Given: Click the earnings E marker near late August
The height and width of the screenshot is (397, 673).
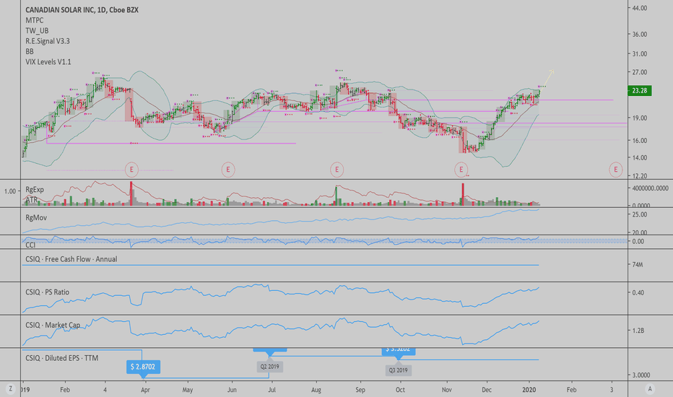Looking at the screenshot, I should pyautogui.click(x=337, y=170).
